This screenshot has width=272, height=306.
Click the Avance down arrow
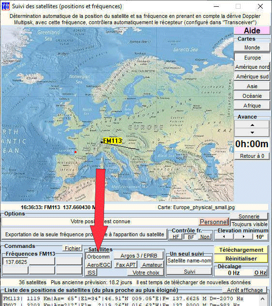[252, 133]
